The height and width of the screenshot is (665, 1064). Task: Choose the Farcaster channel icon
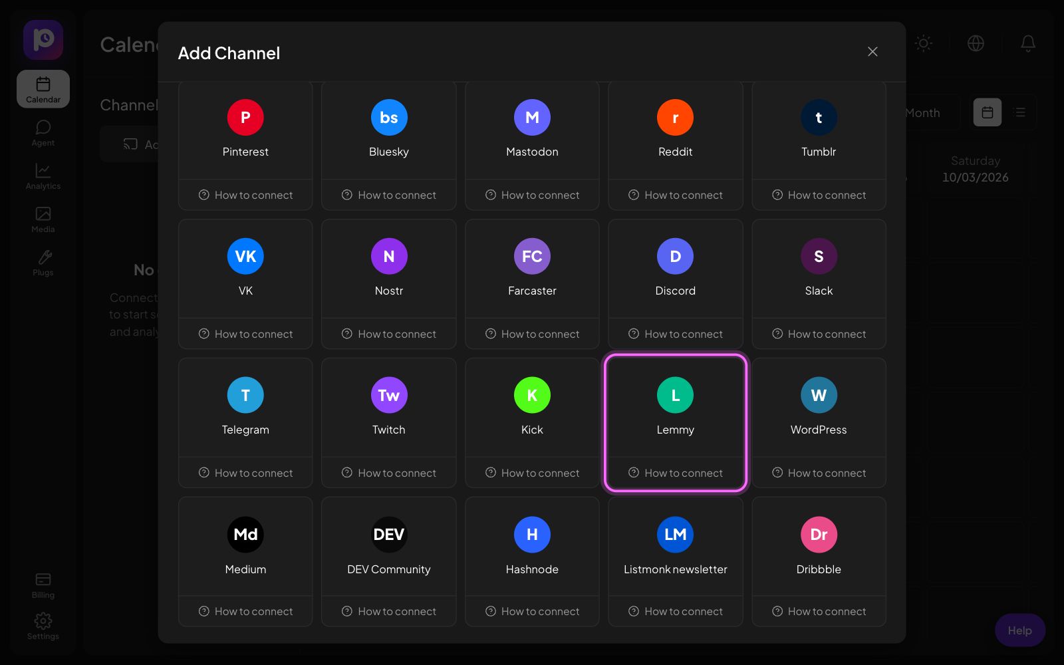(532, 257)
